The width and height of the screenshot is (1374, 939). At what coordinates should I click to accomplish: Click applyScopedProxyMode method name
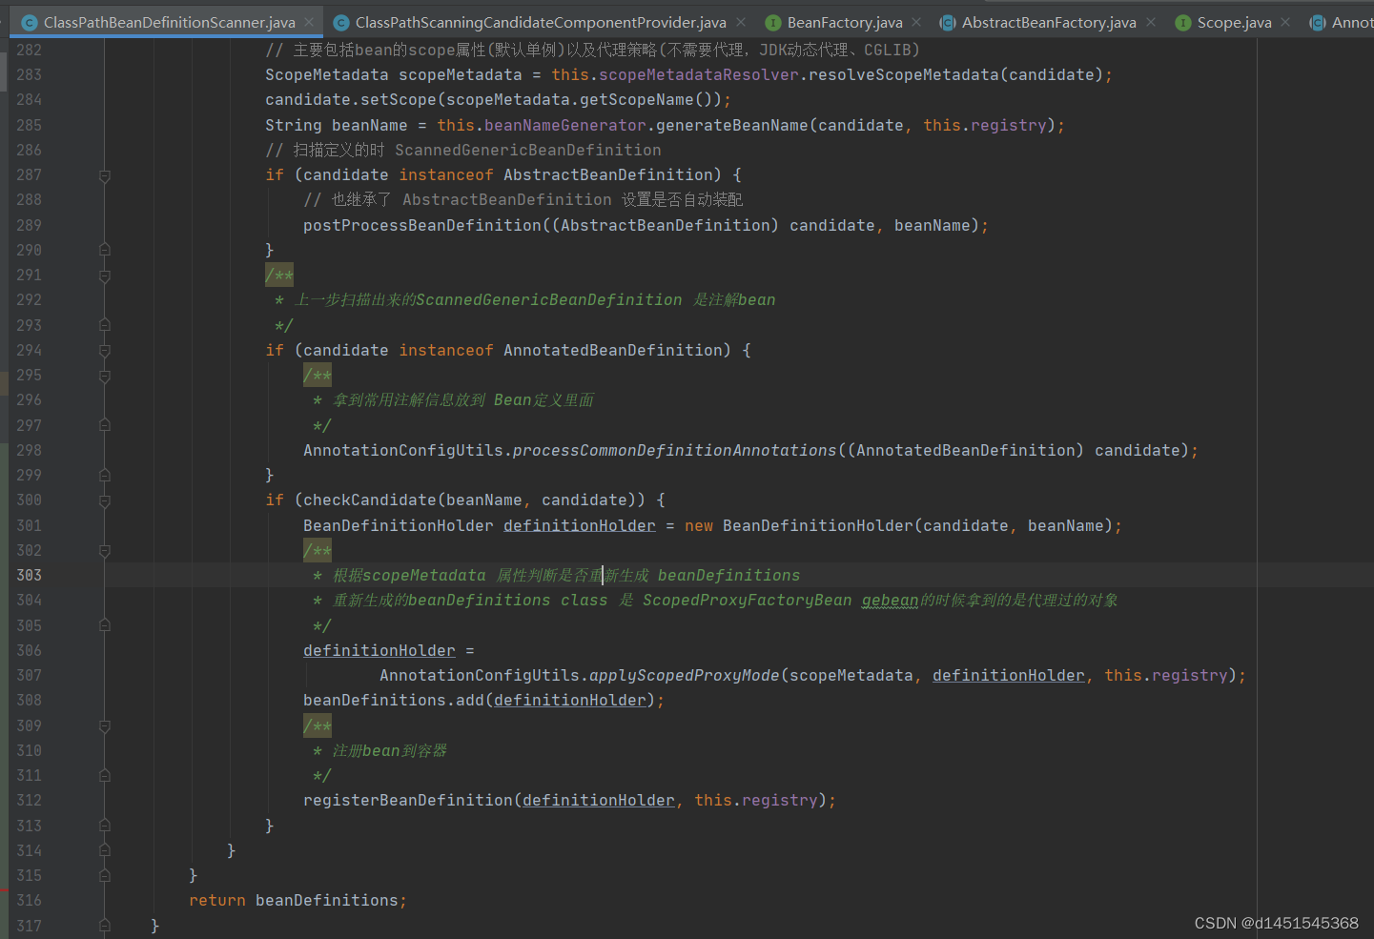tap(685, 675)
